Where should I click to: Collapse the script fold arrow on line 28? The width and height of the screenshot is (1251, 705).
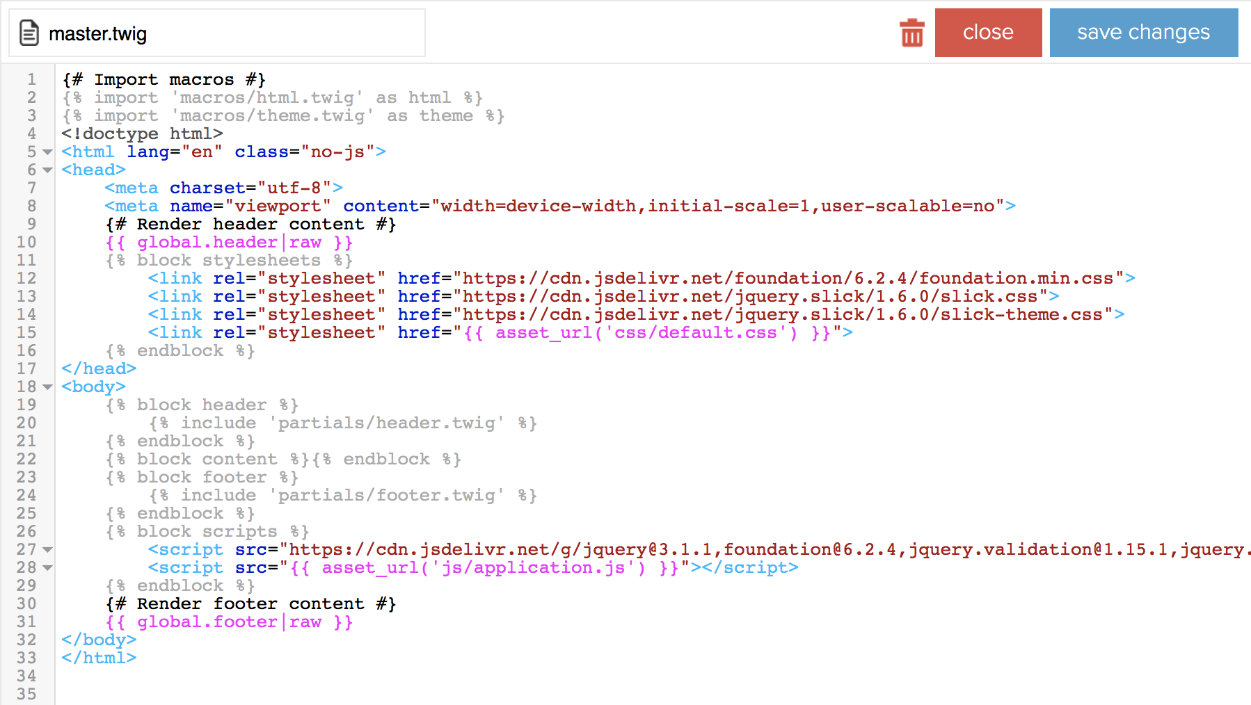coord(47,567)
